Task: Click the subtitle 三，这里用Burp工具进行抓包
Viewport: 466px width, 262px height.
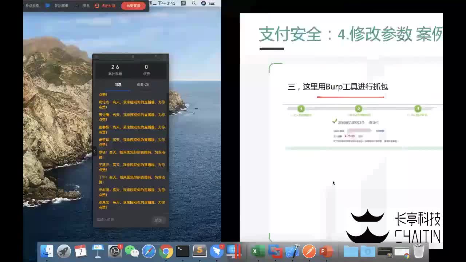Action: pos(338,87)
